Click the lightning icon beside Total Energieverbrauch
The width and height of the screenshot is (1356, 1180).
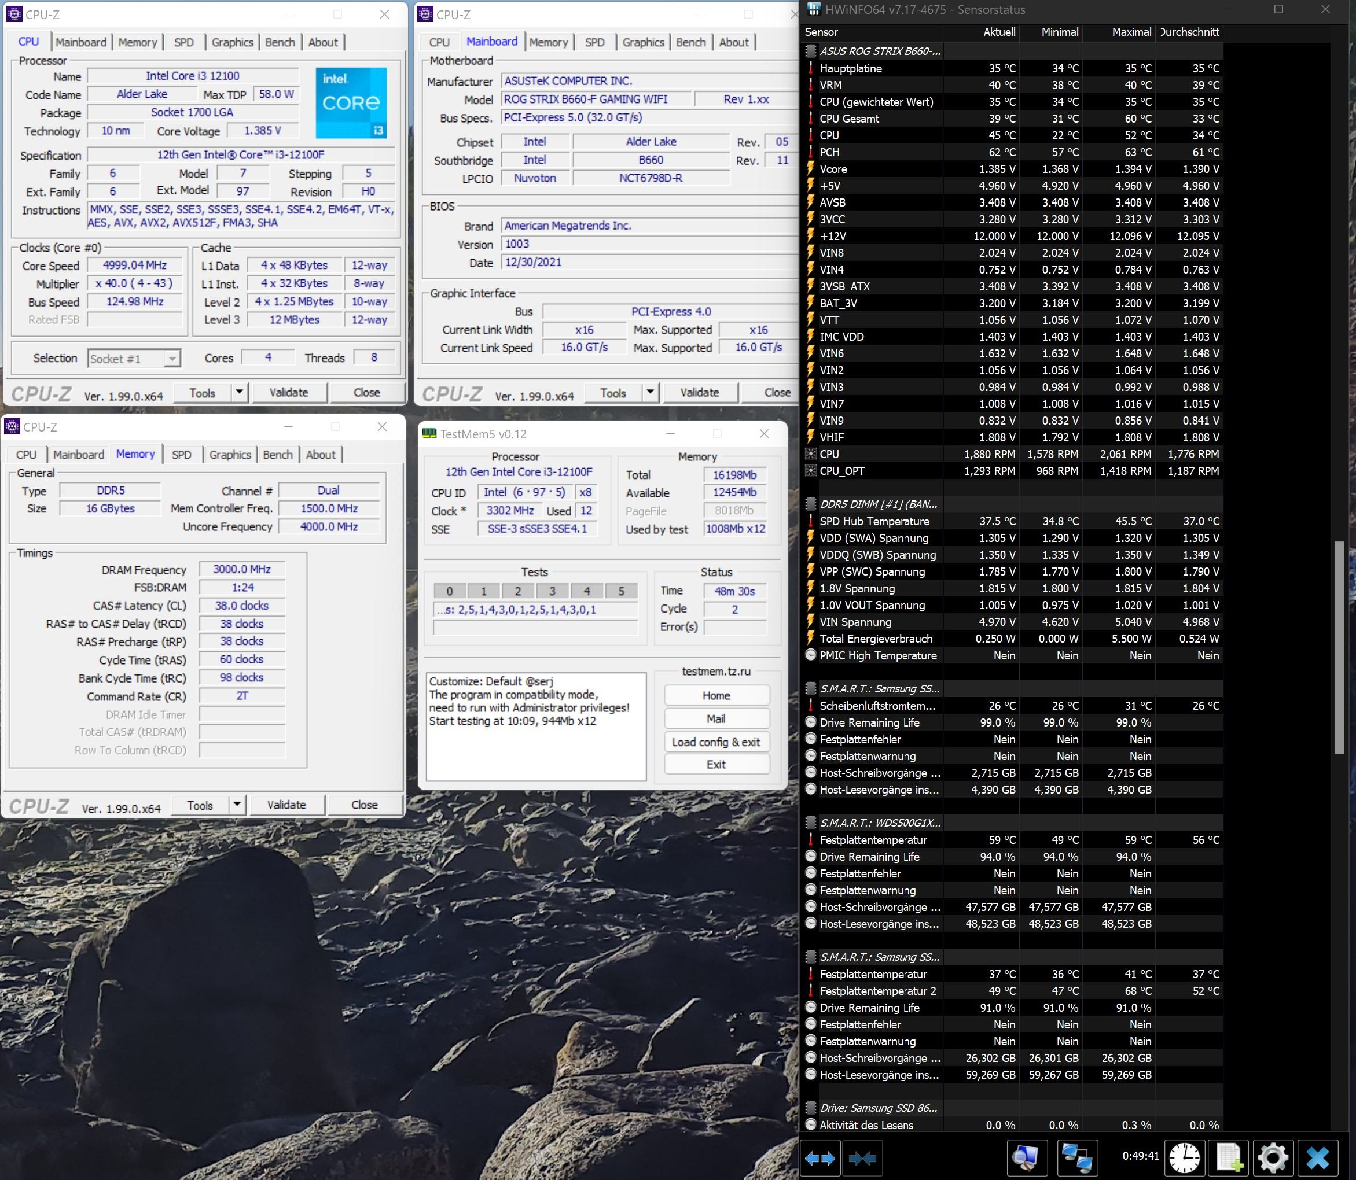coord(810,638)
